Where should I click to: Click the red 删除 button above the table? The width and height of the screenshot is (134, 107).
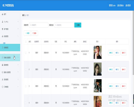point(34,33)
